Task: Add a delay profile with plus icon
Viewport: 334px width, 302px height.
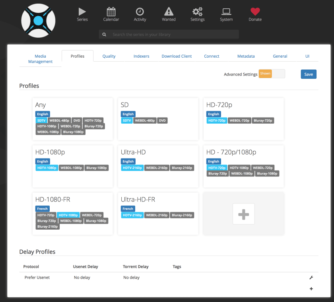Action: pyautogui.click(x=311, y=289)
